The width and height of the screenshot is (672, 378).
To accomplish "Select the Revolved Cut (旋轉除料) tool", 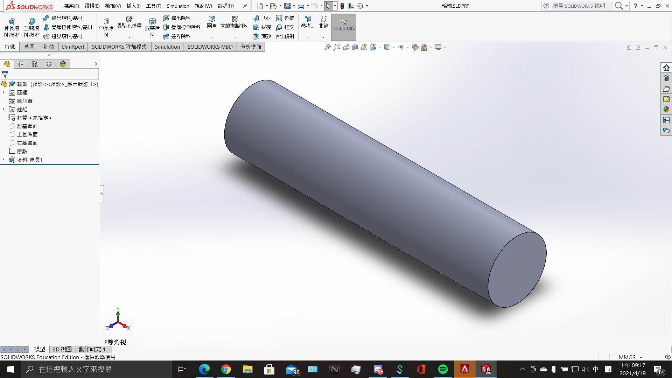I will [152, 22].
